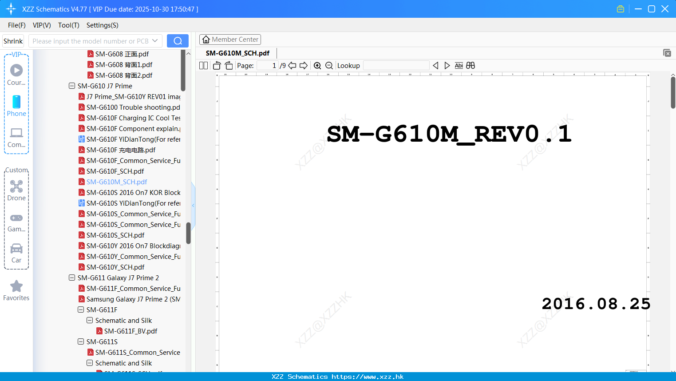Viewport: 676px width, 381px height.
Task: Collapse Schematic and Silk under SM-G611S
Action: click(90, 363)
